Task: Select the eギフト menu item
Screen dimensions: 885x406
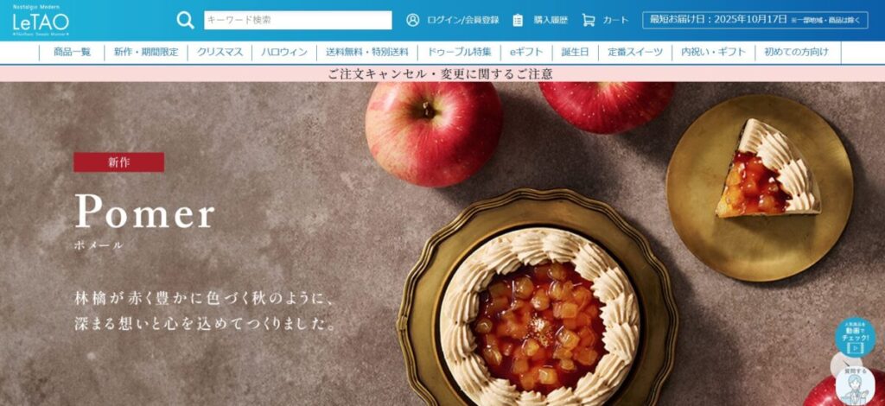Action: coord(526,53)
